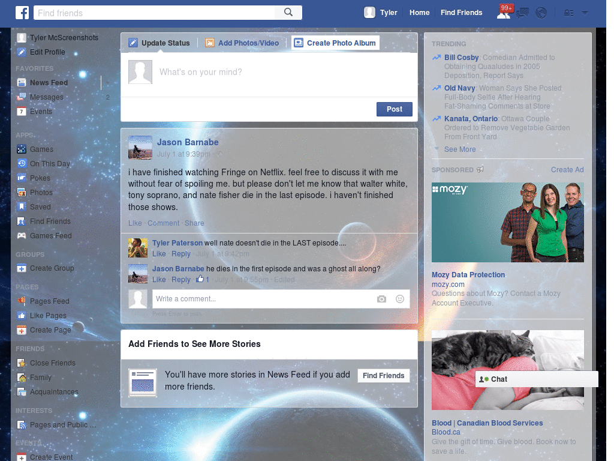Reply to Tyler Paterson's comment
This screenshot has width=614, height=461.
[x=181, y=254]
